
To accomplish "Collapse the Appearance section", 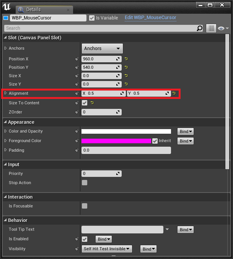I will point(5,122).
